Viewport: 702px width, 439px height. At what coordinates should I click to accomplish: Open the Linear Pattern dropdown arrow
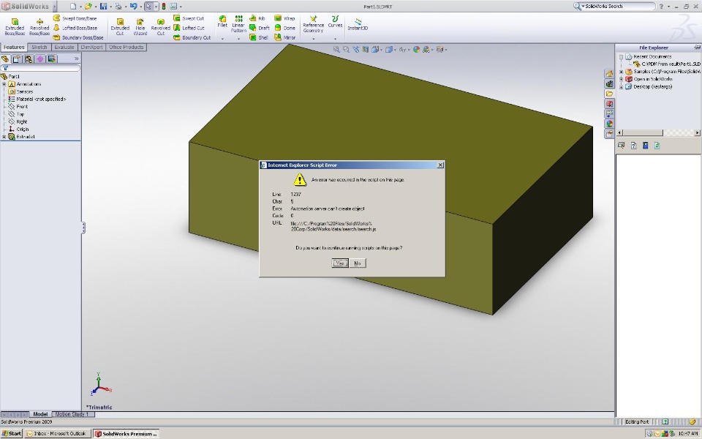point(238,39)
